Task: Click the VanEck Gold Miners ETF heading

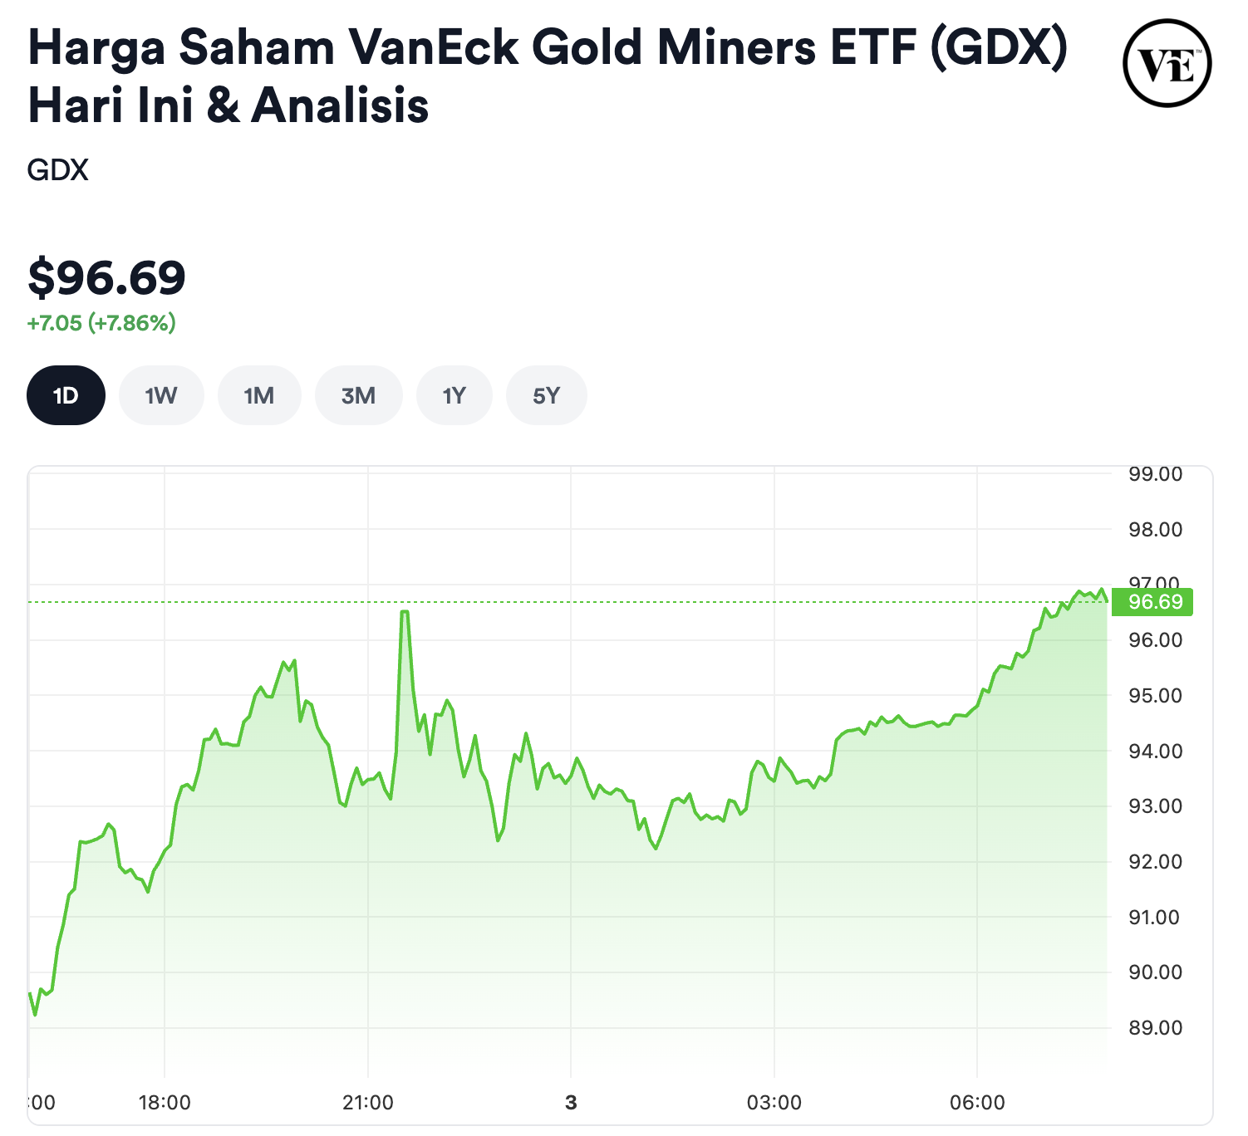Action: pyautogui.click(x=547, y=76)
